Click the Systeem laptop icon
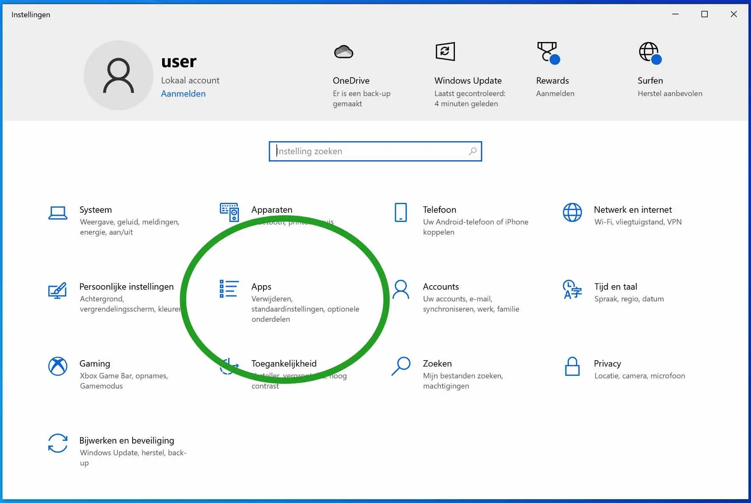The height and width of the screenshot is (503, 751). pyautogui.click(x=58, y=213)
